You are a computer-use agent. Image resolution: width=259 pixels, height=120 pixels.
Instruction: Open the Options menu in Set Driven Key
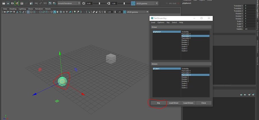(161, 22)
